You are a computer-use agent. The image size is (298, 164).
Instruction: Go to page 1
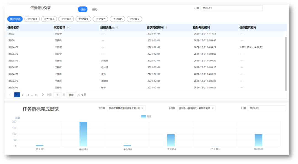(17, 95)
